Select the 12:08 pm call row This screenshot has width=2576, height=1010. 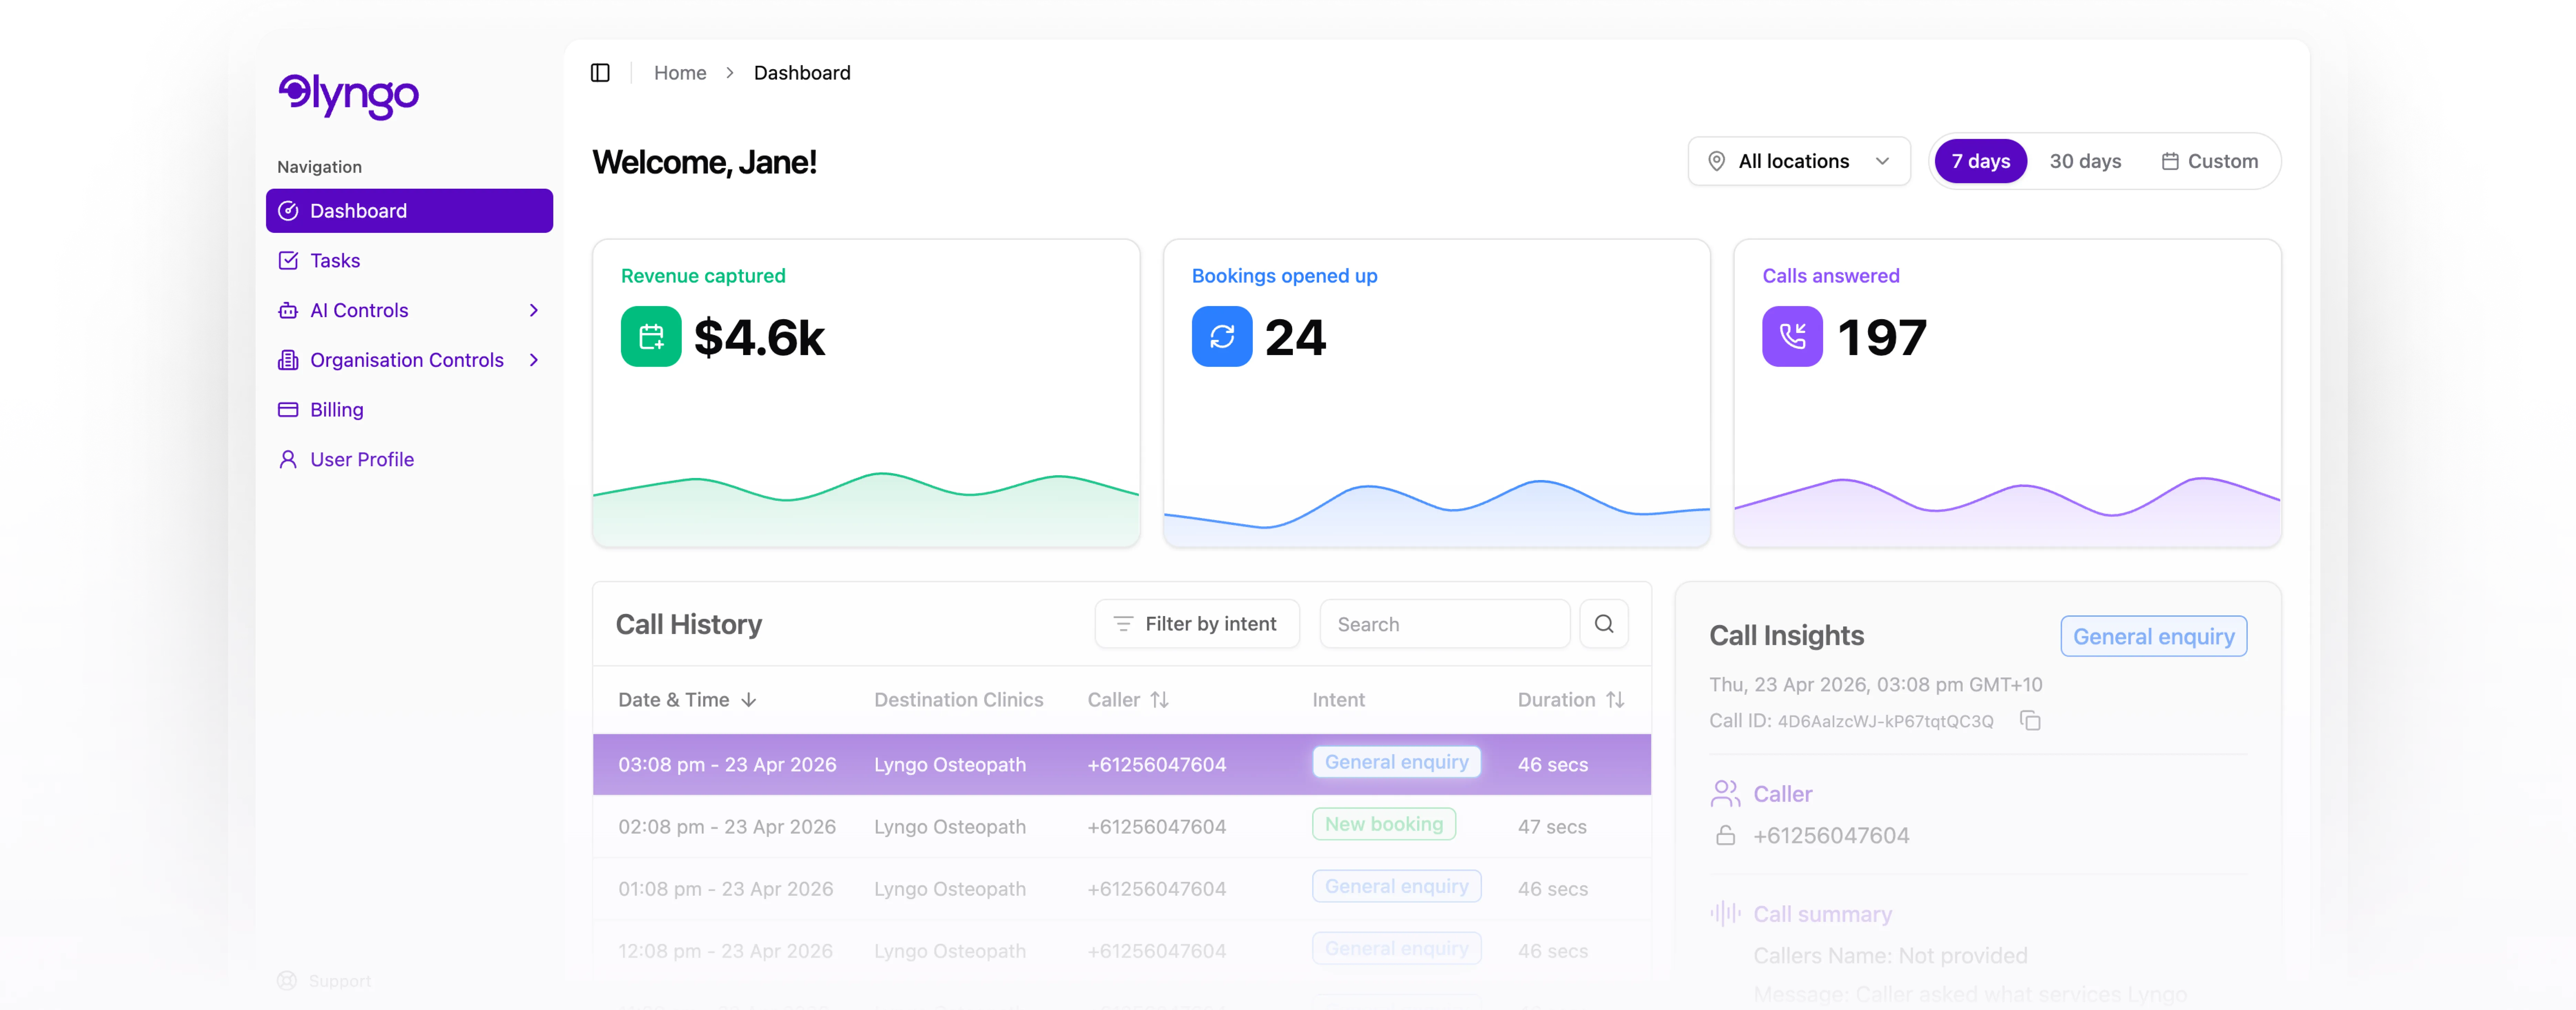click(1122, 951)
